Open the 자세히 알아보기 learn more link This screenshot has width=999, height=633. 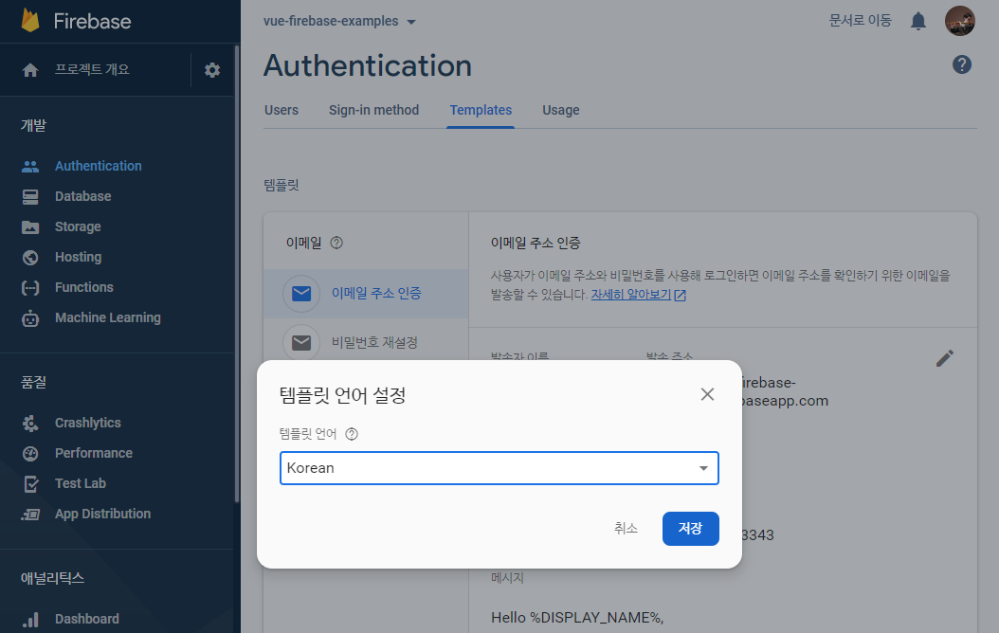630,296
